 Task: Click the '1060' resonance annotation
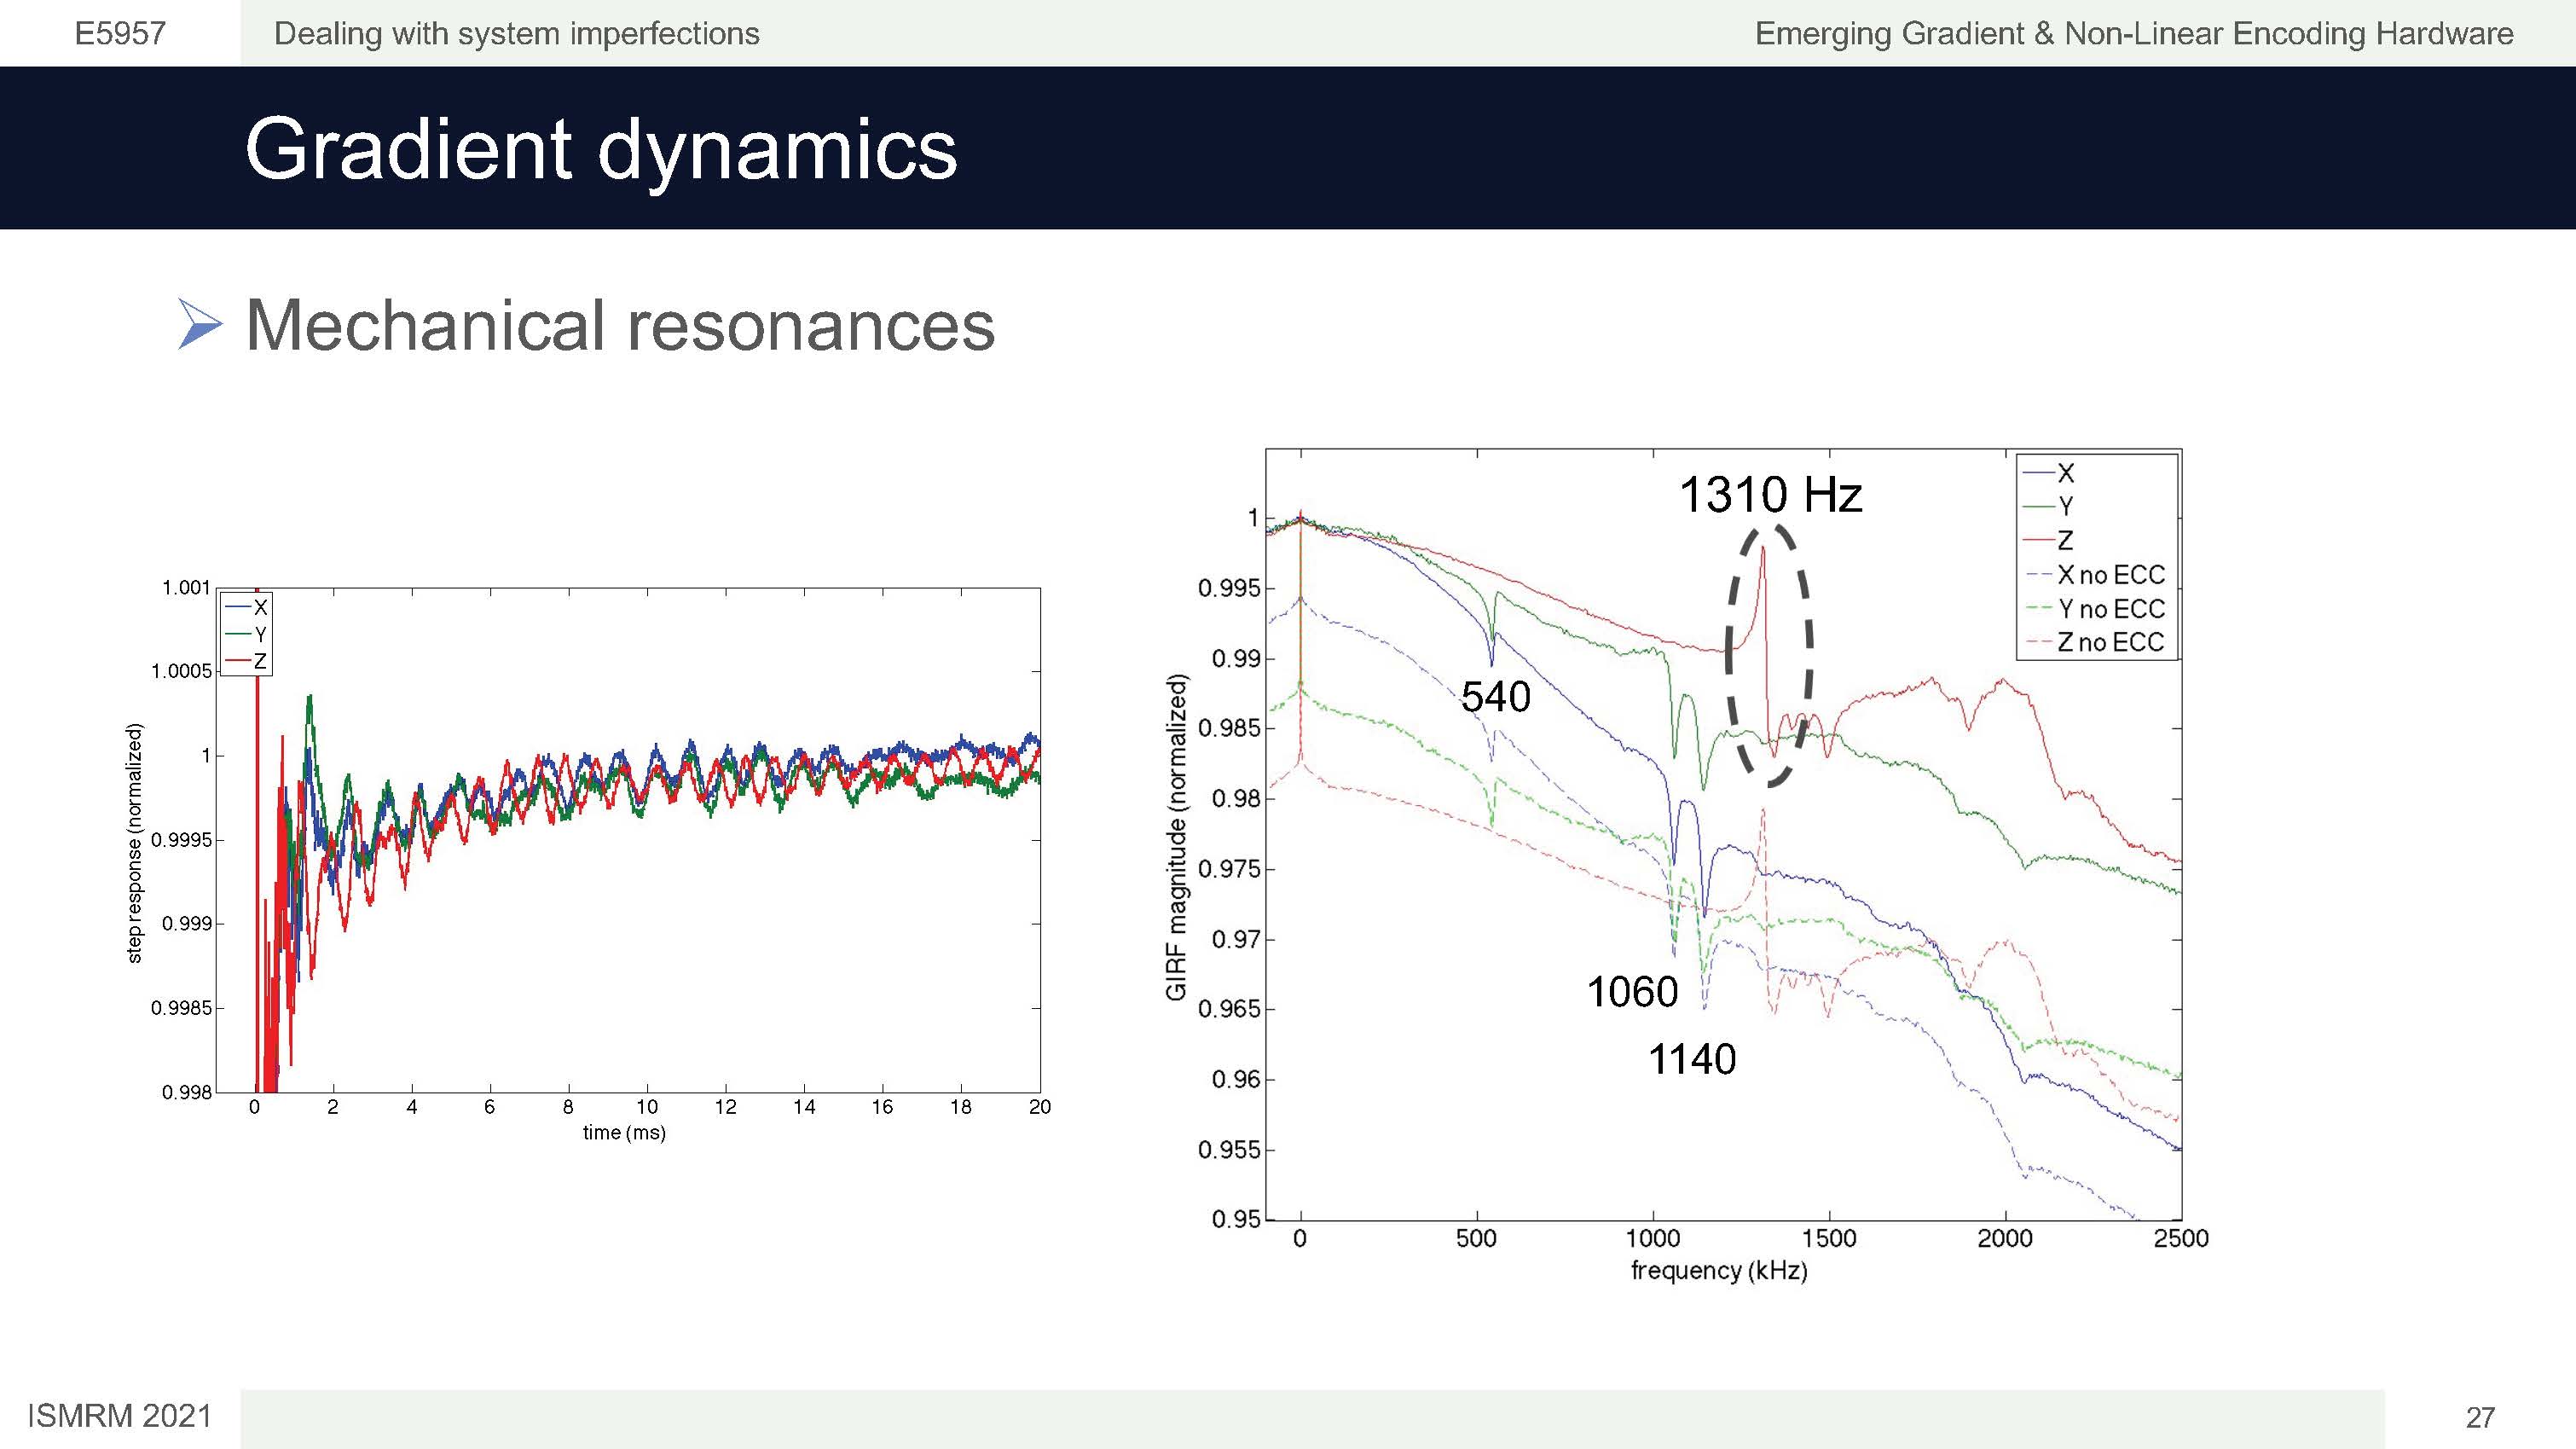coord(1631,992)
